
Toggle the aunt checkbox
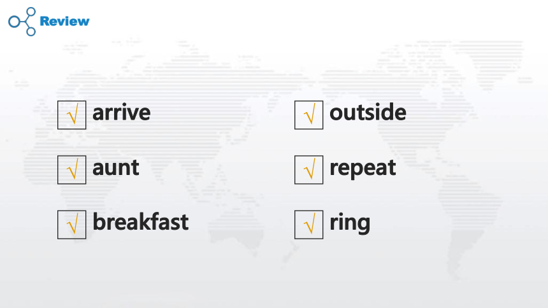71,170
